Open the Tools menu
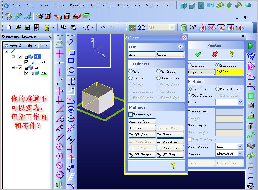Screen dimensions: 258x190 tap(59, 5)
